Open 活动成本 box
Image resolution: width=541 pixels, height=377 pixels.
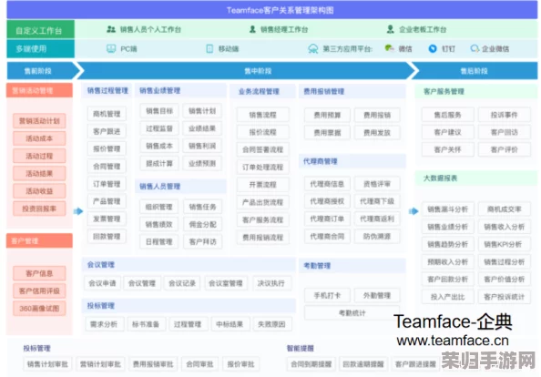point(39,138)
